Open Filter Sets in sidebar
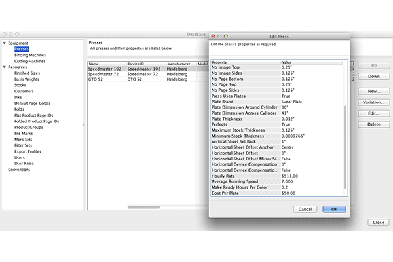The width and height of the screenshot is (393, 262). coord(23,145)
